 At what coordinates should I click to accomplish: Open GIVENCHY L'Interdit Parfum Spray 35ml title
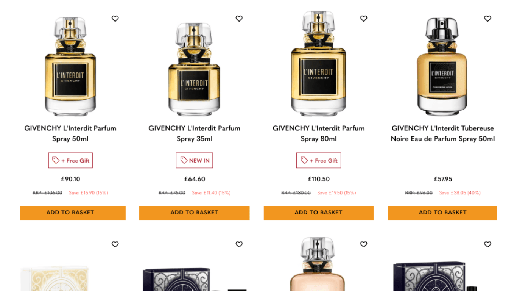point(195,133)
